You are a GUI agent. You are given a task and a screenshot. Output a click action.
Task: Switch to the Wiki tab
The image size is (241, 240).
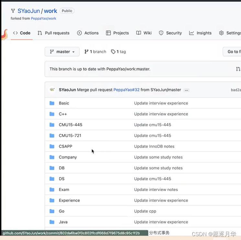[144, 33]
